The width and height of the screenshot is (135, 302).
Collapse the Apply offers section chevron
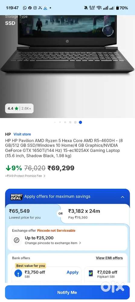click(123, 197)
